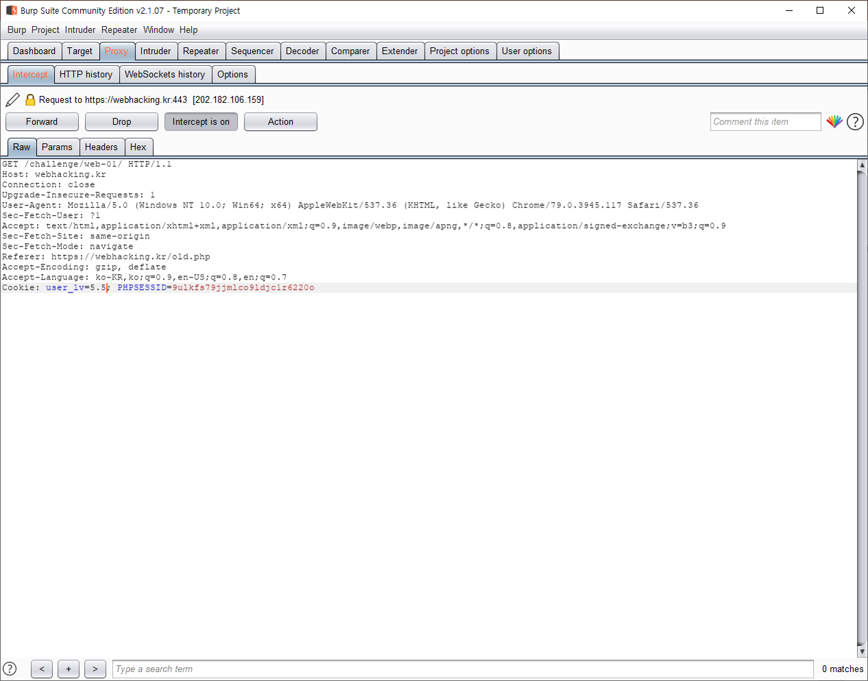Open the User options tab
868x681 pixels.
tap(526, 51)
